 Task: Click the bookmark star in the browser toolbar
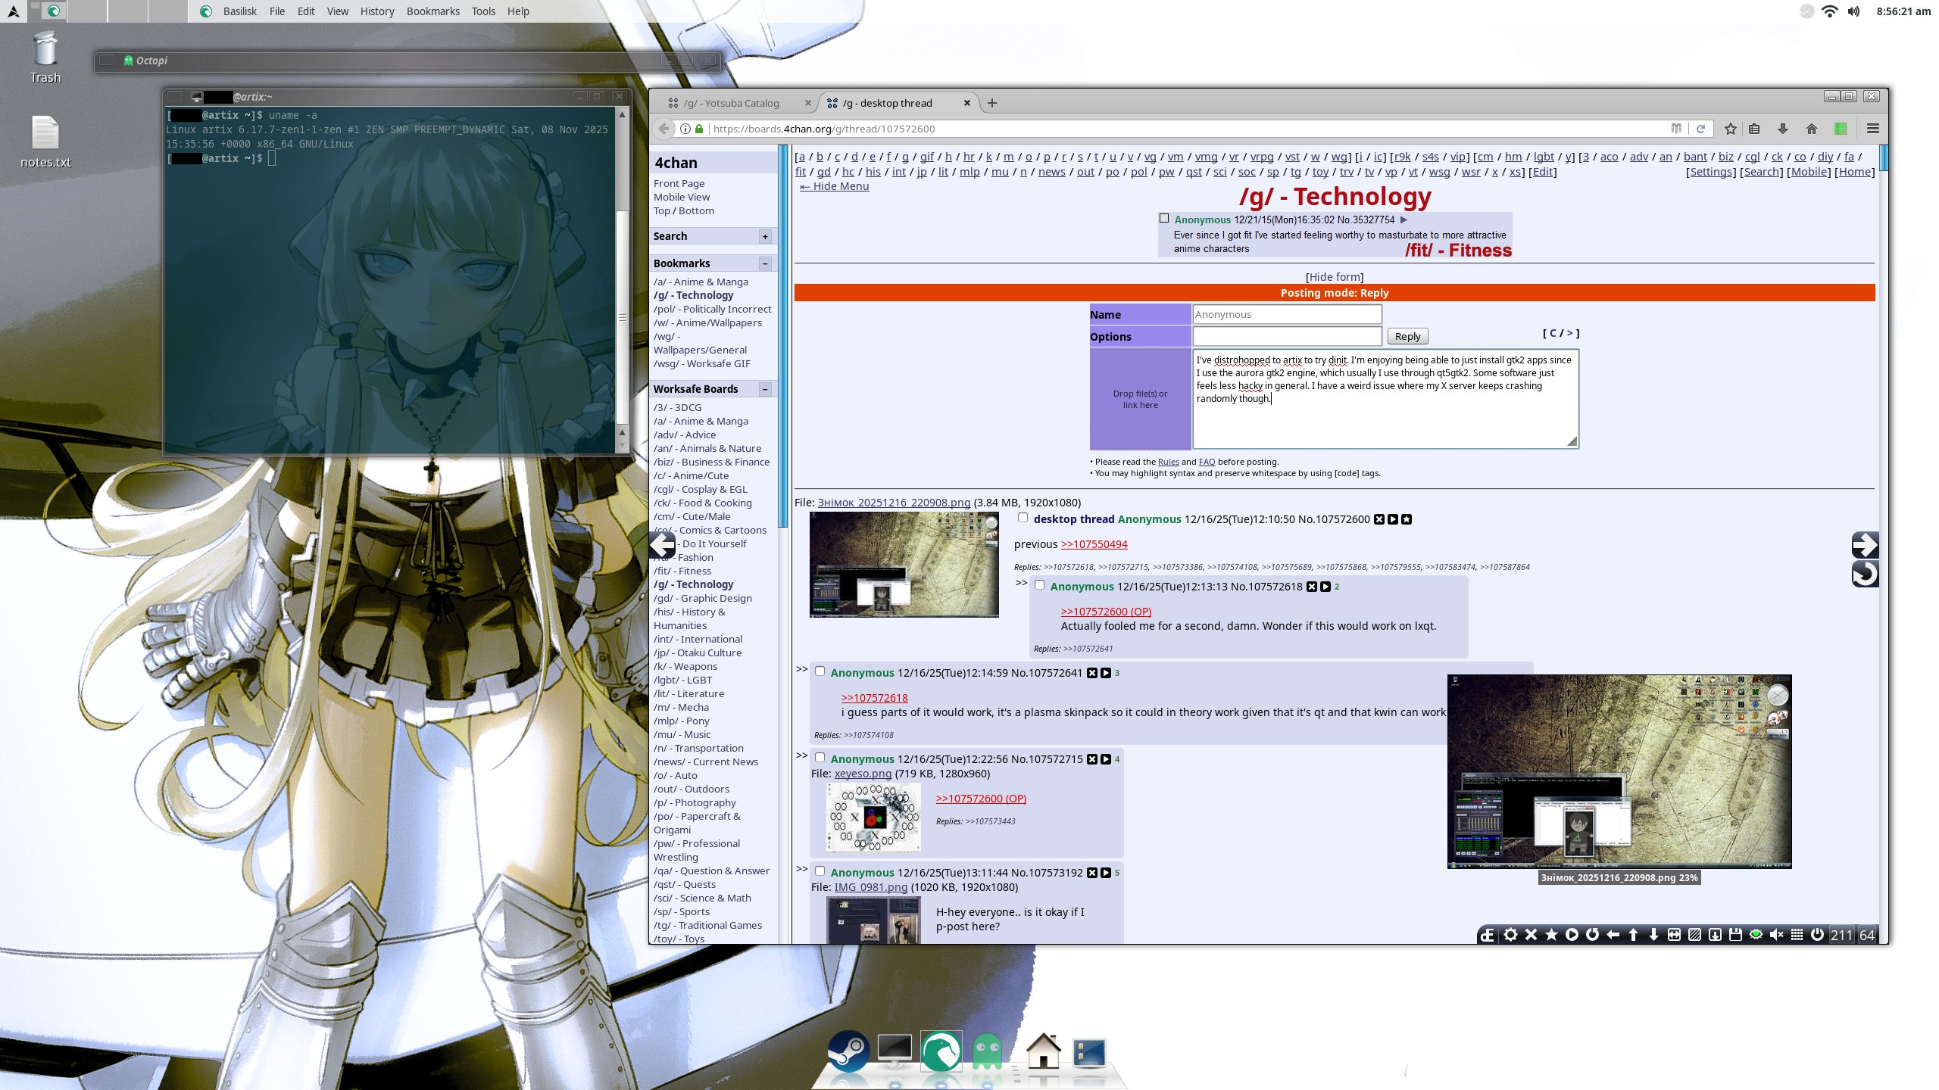coord(1730,129)
